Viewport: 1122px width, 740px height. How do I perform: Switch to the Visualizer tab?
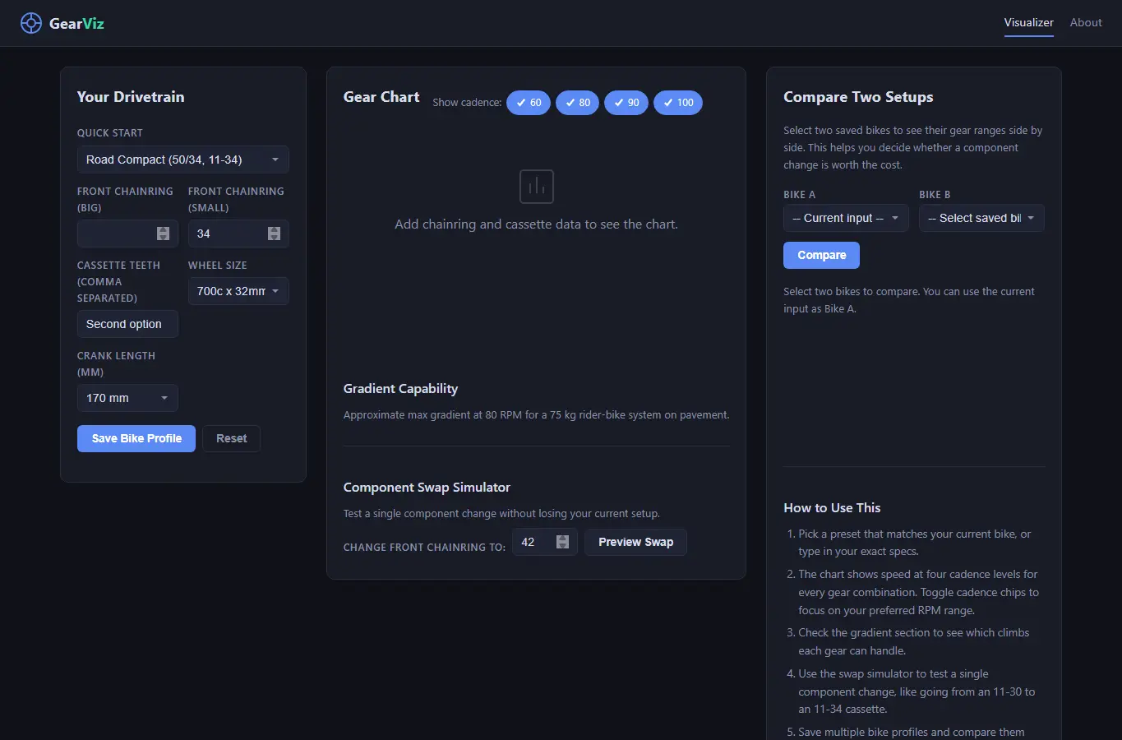click(x=1028, y=23)
